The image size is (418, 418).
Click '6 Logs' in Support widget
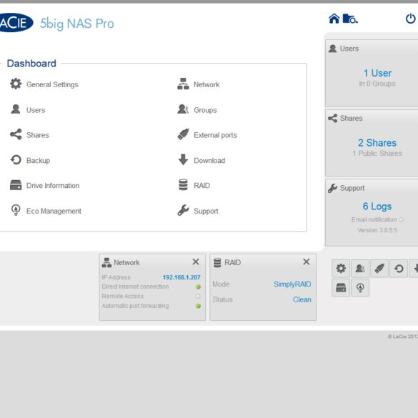(377, 206)
